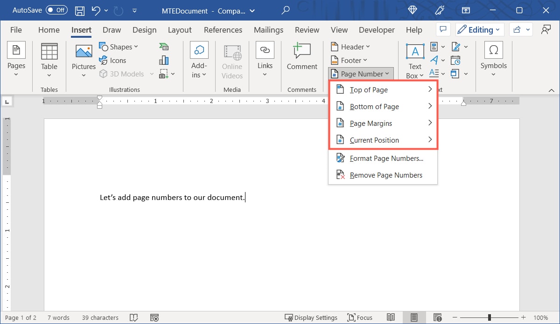Insert a Comment
The width and height of the screenshot is (560, 324).
pos(302,59)
